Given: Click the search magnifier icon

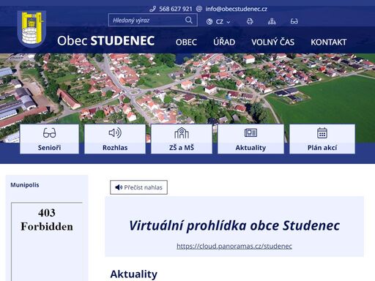Looking at the screenshot, I should (189, 20).
